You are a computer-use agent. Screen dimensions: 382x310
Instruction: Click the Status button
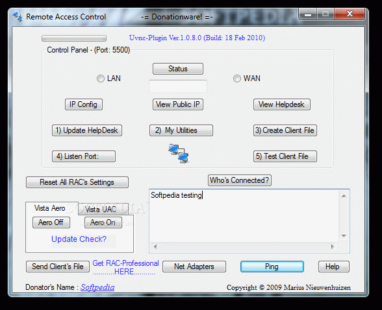(x=178, y=69)
